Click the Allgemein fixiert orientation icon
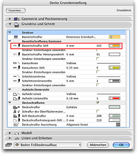This screenshot has height=154, width=137. click(x=118, y=125)
